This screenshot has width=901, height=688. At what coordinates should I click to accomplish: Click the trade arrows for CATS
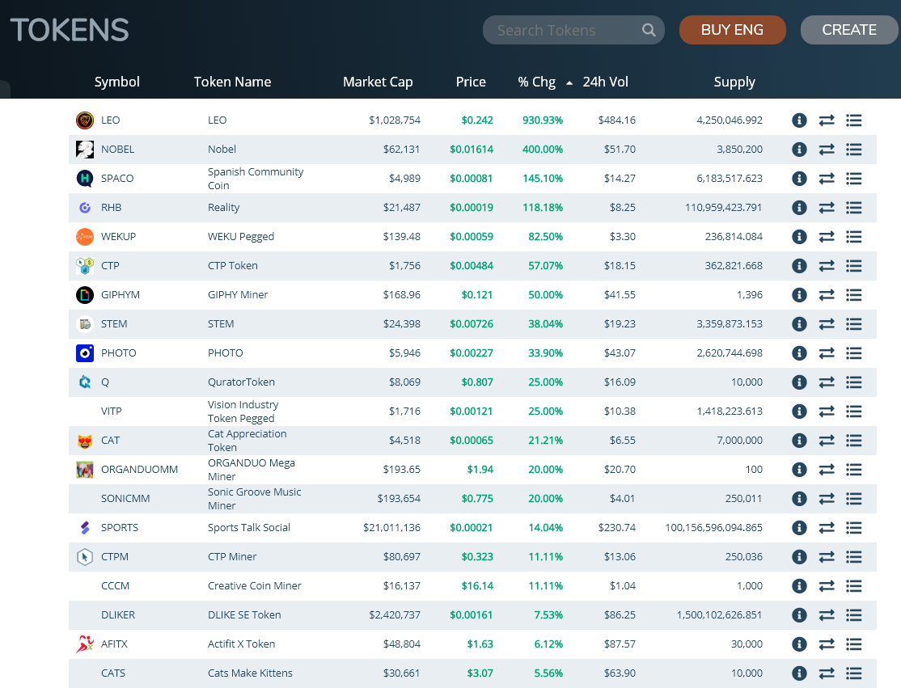(x=827, y=673)
